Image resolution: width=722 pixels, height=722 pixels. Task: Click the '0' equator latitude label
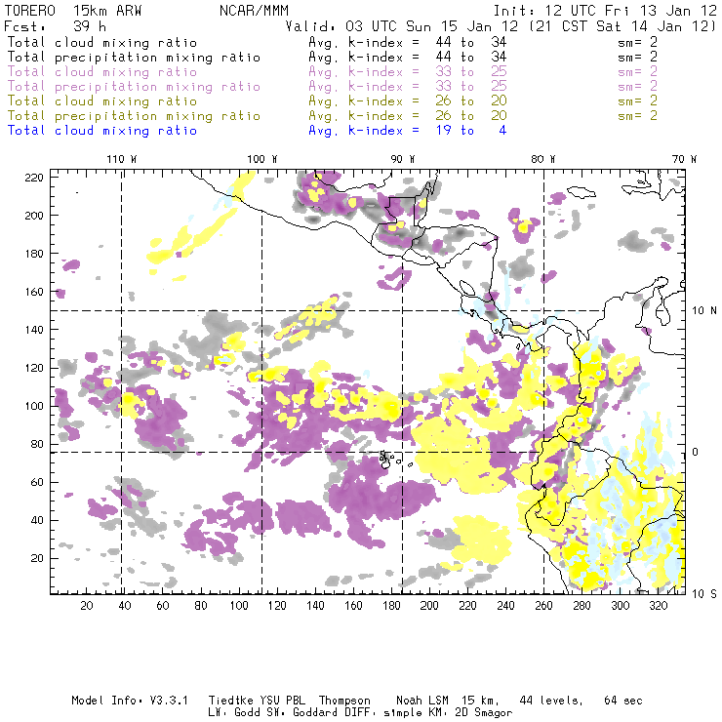pos(696,452)
